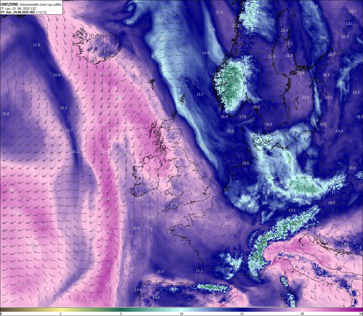Select the 17.9 value over Wales
The height and width of the screenshot is (316, 363).
[174, 205]
